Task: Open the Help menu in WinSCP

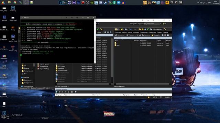Action: click(165, 32)
